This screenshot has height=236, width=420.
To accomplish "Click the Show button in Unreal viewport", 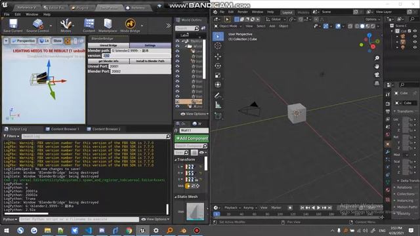I will (x=57, y=41).
